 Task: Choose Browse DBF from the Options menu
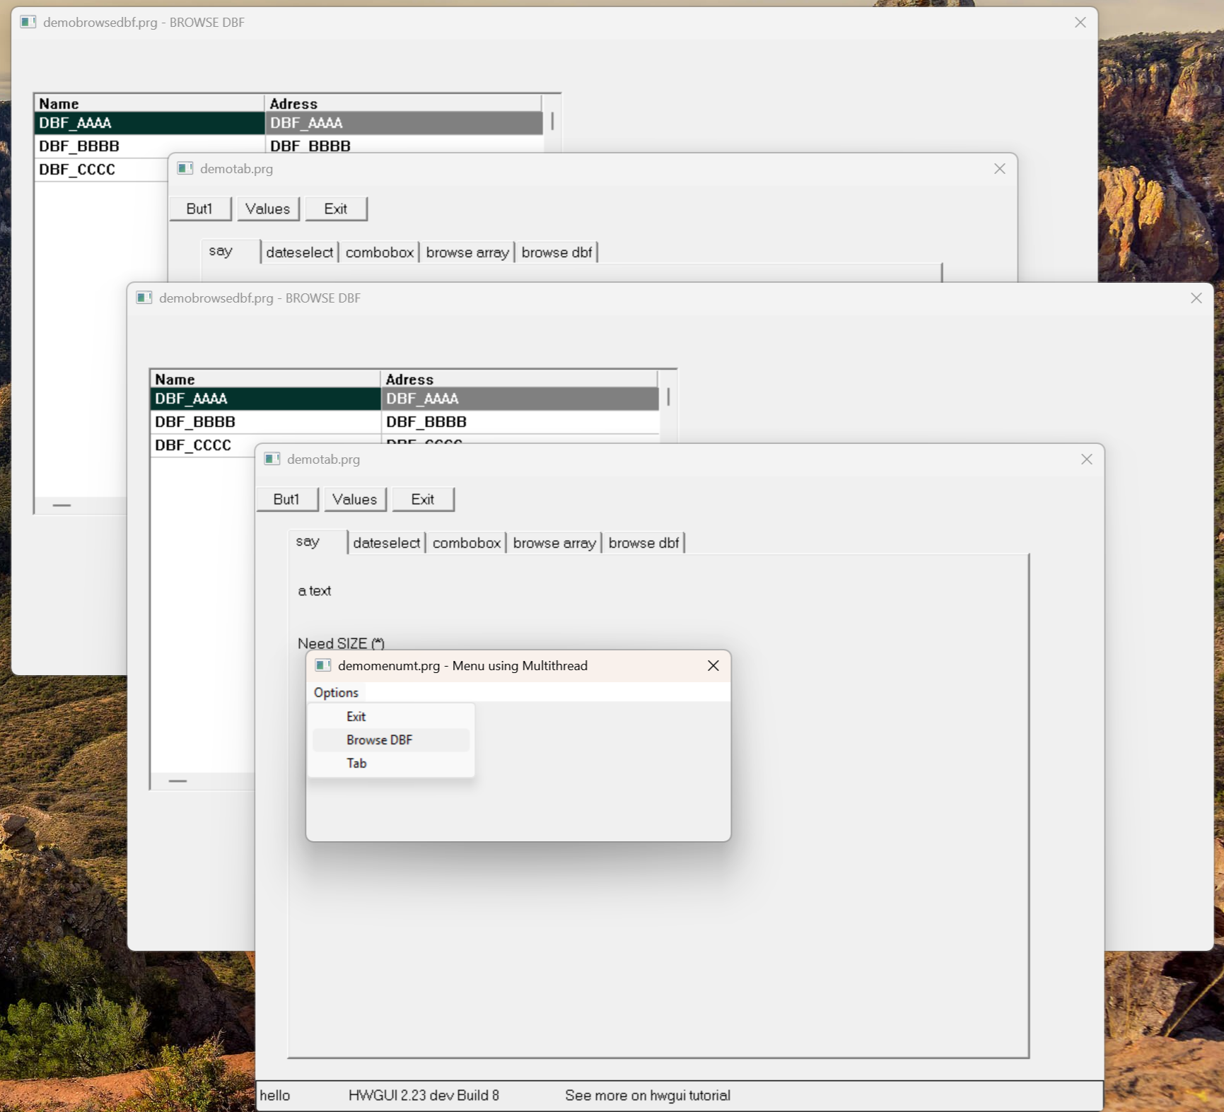[379, 739]
